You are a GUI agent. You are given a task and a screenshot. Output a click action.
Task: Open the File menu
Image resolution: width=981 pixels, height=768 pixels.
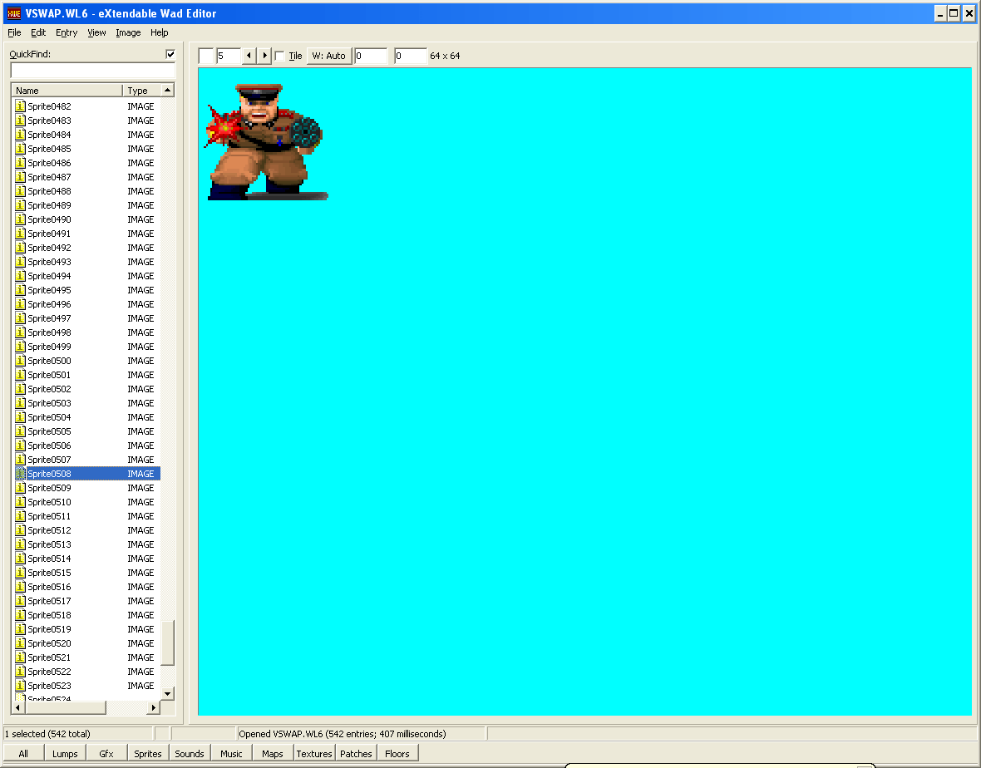[14, 32]
